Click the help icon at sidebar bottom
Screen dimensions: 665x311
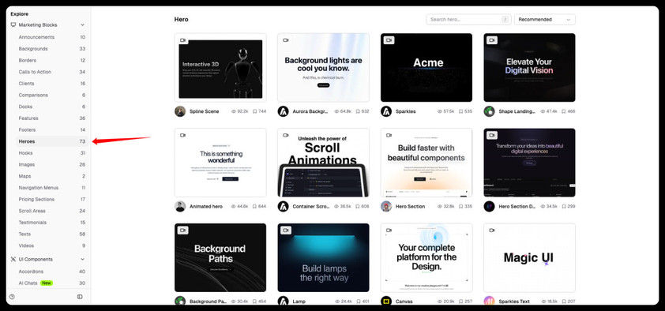[12, 297]
